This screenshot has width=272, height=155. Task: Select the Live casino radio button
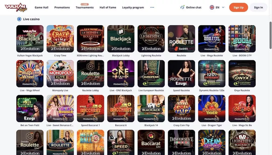pyautogui.click(x=19, y=19)
